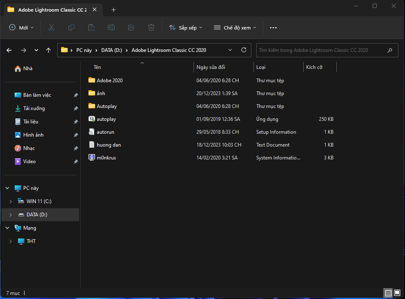The image size is (405, 299).
Task: Click chevron after DATA (D:) in address bar
Action: 127,50
